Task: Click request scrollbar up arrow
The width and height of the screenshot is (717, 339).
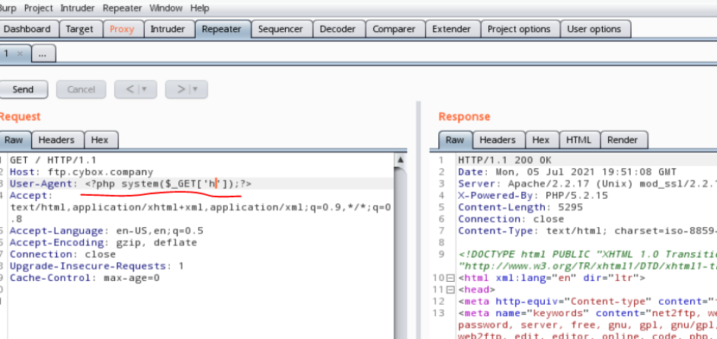Action: 401,161
